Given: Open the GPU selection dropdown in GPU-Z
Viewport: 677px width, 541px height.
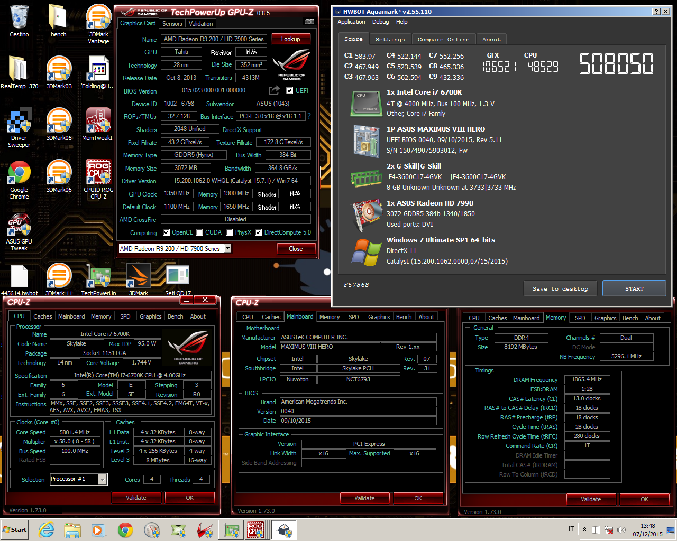Looking at the screenshot, I should tap(227, 248).
